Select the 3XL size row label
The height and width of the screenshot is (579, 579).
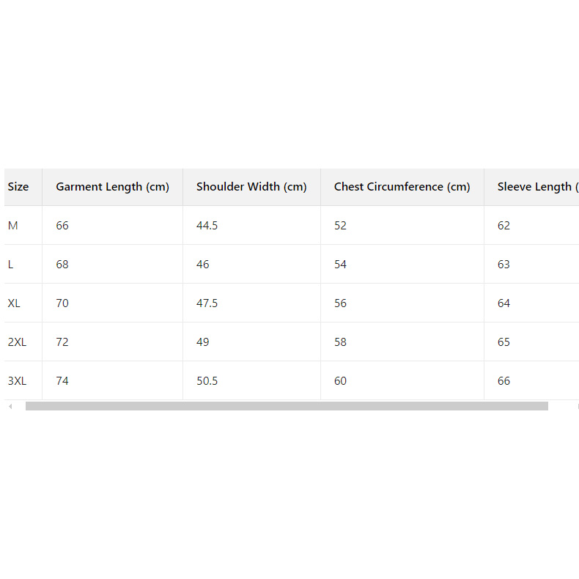point(17,381)
